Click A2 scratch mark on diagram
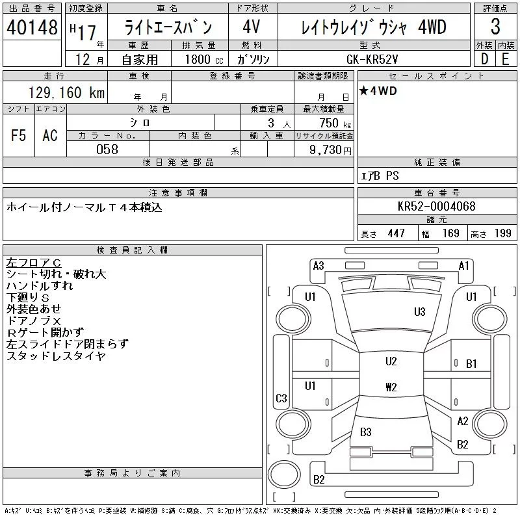This screenshot has width=520, height=520. tap(463, 421)
